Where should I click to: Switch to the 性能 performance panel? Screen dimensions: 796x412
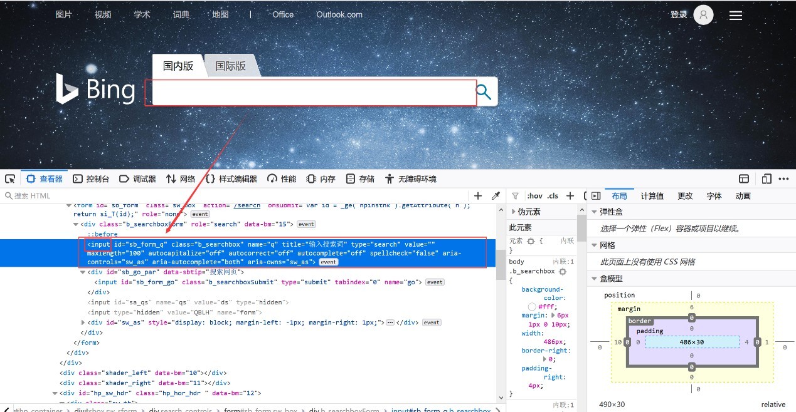point(282,178)
